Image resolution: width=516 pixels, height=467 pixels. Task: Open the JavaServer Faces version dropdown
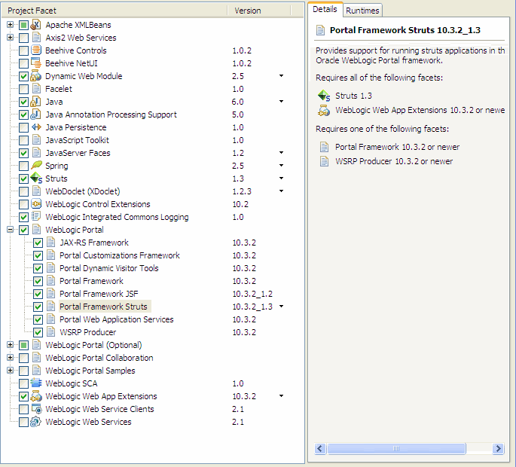pos(282,153)
